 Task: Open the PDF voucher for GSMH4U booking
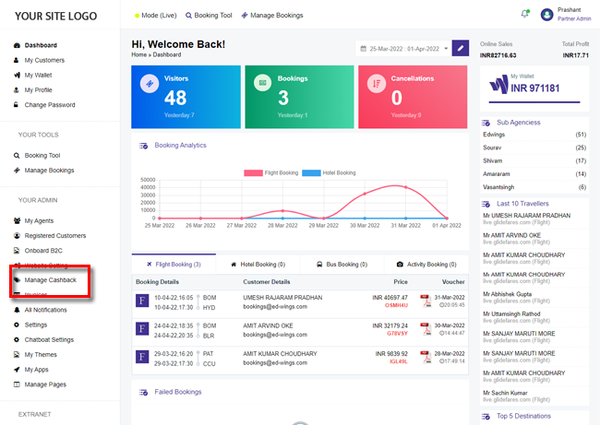426,301
